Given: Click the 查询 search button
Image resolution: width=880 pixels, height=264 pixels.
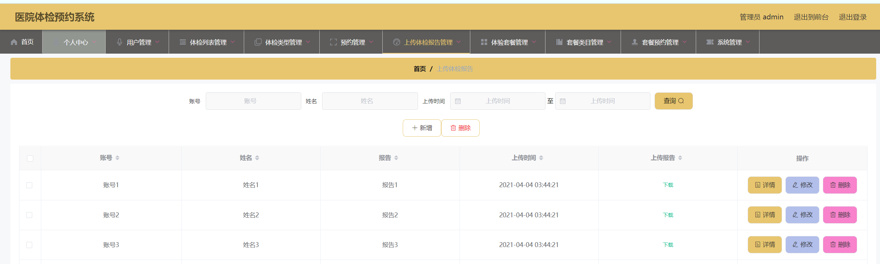Looking at the screenshot, I should click(x=673, y=101).
